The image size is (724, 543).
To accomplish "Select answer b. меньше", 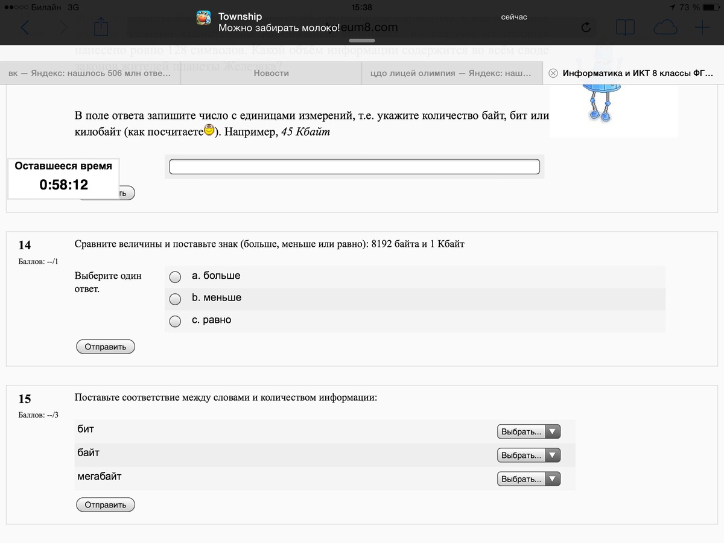I will pyautogui.click(x=175, y=299).
